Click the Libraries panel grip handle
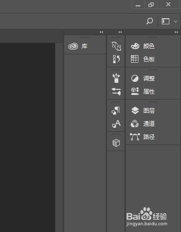The height and width of the screenshot is (232, 181). tap(85, 37)
